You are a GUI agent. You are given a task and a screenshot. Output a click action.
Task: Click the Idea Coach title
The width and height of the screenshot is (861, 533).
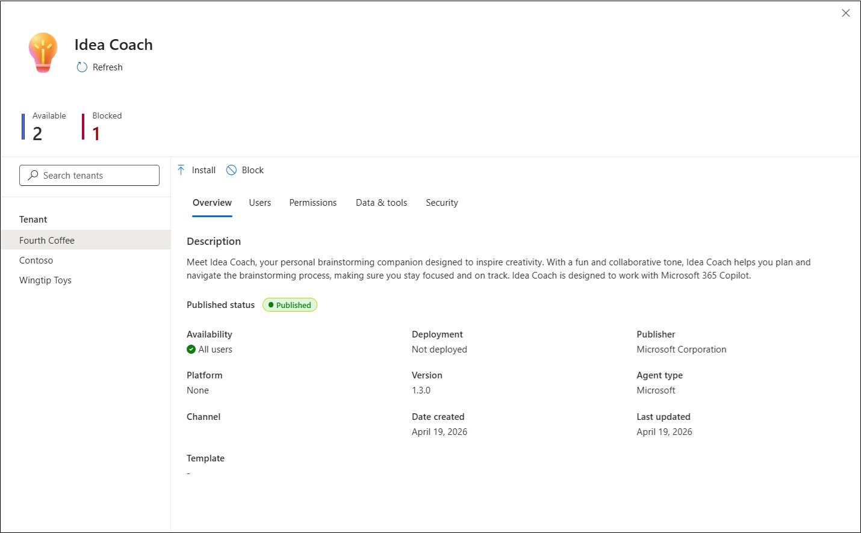(x=114, y=45)
